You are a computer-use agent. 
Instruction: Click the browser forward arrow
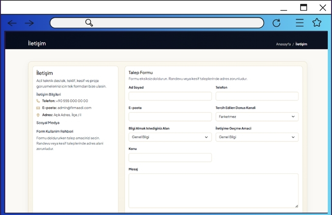click(x=29, y=23)
